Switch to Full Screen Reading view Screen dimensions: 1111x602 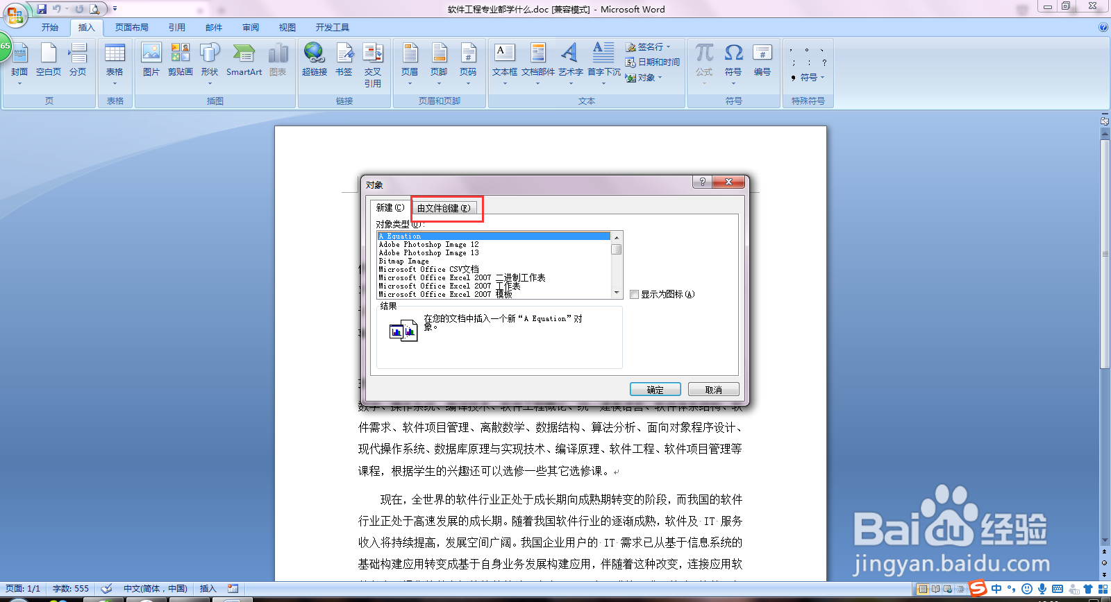coord(935,589)
